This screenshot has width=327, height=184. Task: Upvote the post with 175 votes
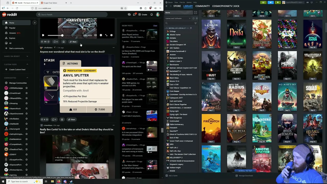[42, 42]
